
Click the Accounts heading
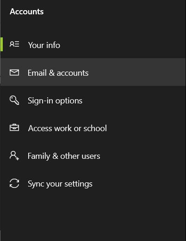(x=27, y=12)
